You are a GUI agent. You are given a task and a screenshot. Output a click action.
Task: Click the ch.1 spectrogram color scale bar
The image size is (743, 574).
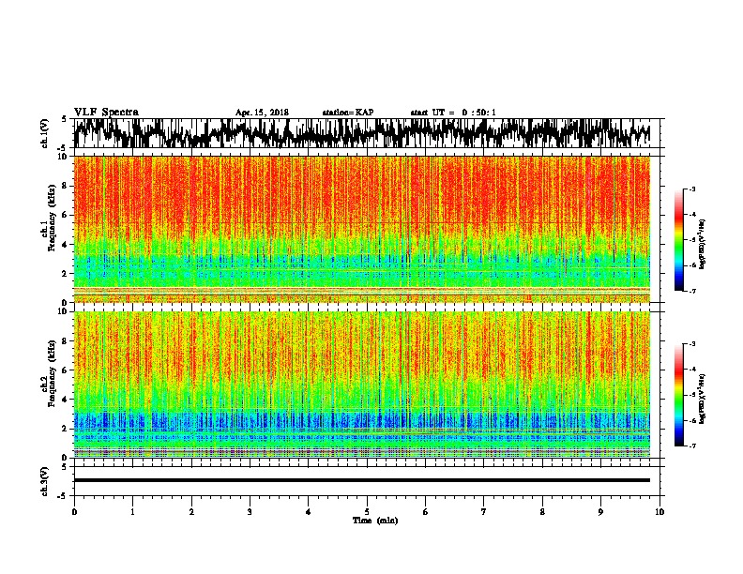tap(679, 240)
